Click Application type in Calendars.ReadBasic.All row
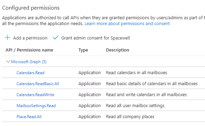The image size is (205, 126). [90, 84]
